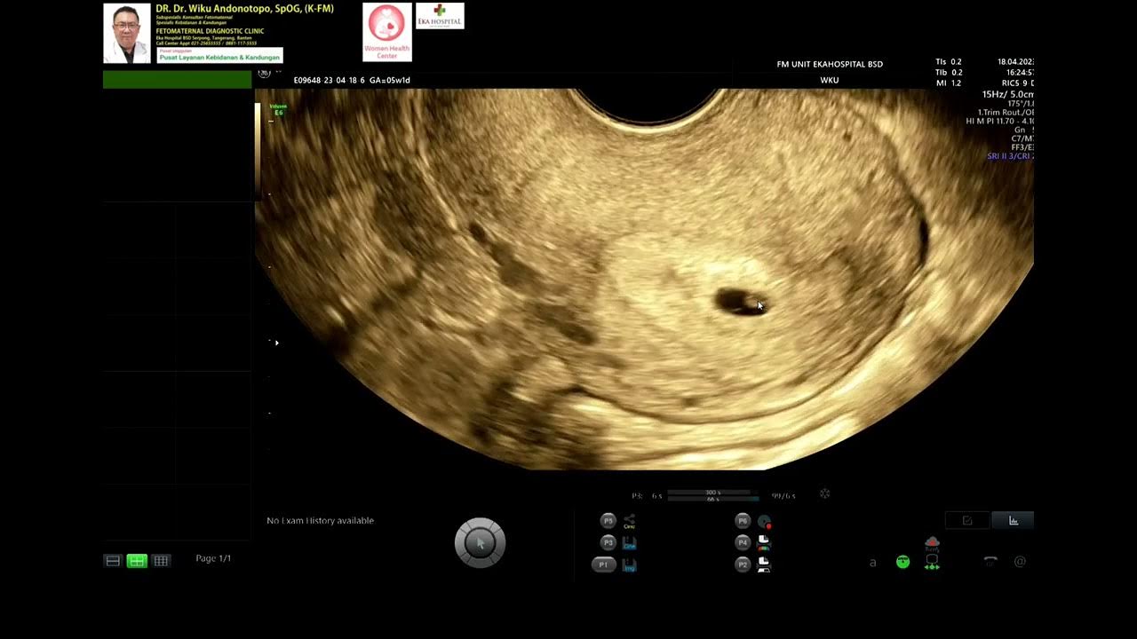Click the P1 button

(604, 564)
